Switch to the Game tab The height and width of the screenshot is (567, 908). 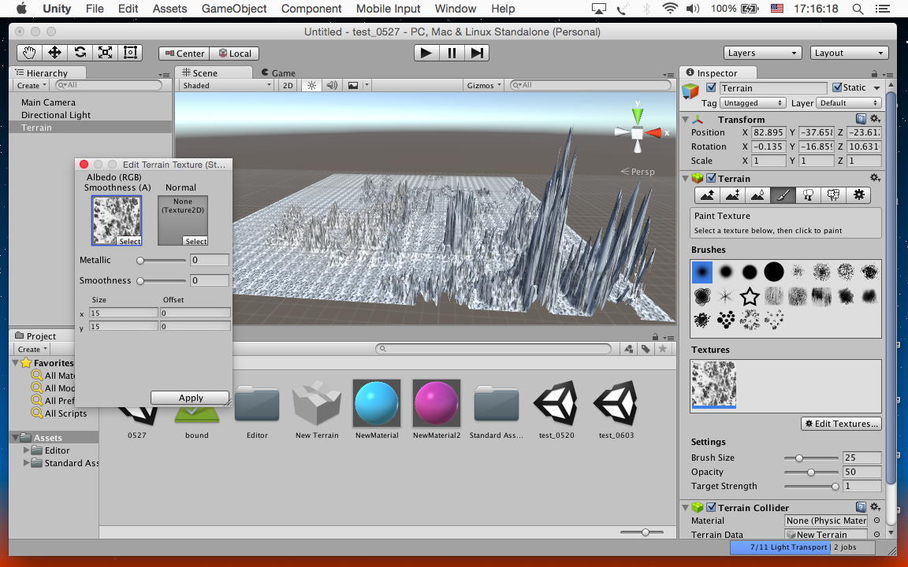278,72
